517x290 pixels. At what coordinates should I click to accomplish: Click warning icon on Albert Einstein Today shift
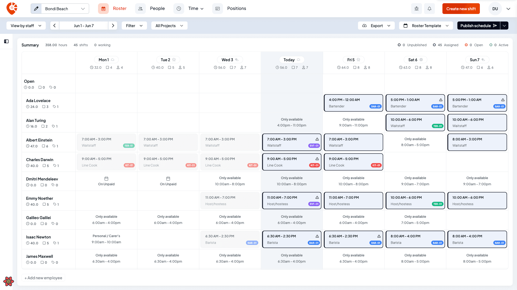click(317, 139)
